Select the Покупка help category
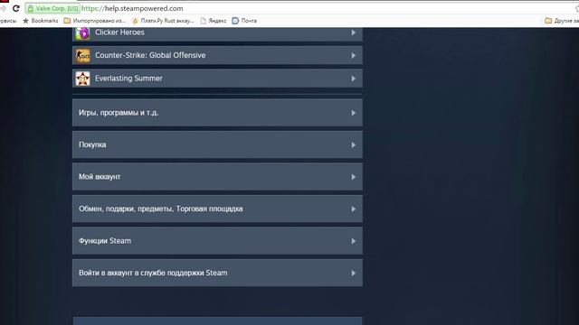The height and width of the screenshot is (325, 579). [217, 144]
